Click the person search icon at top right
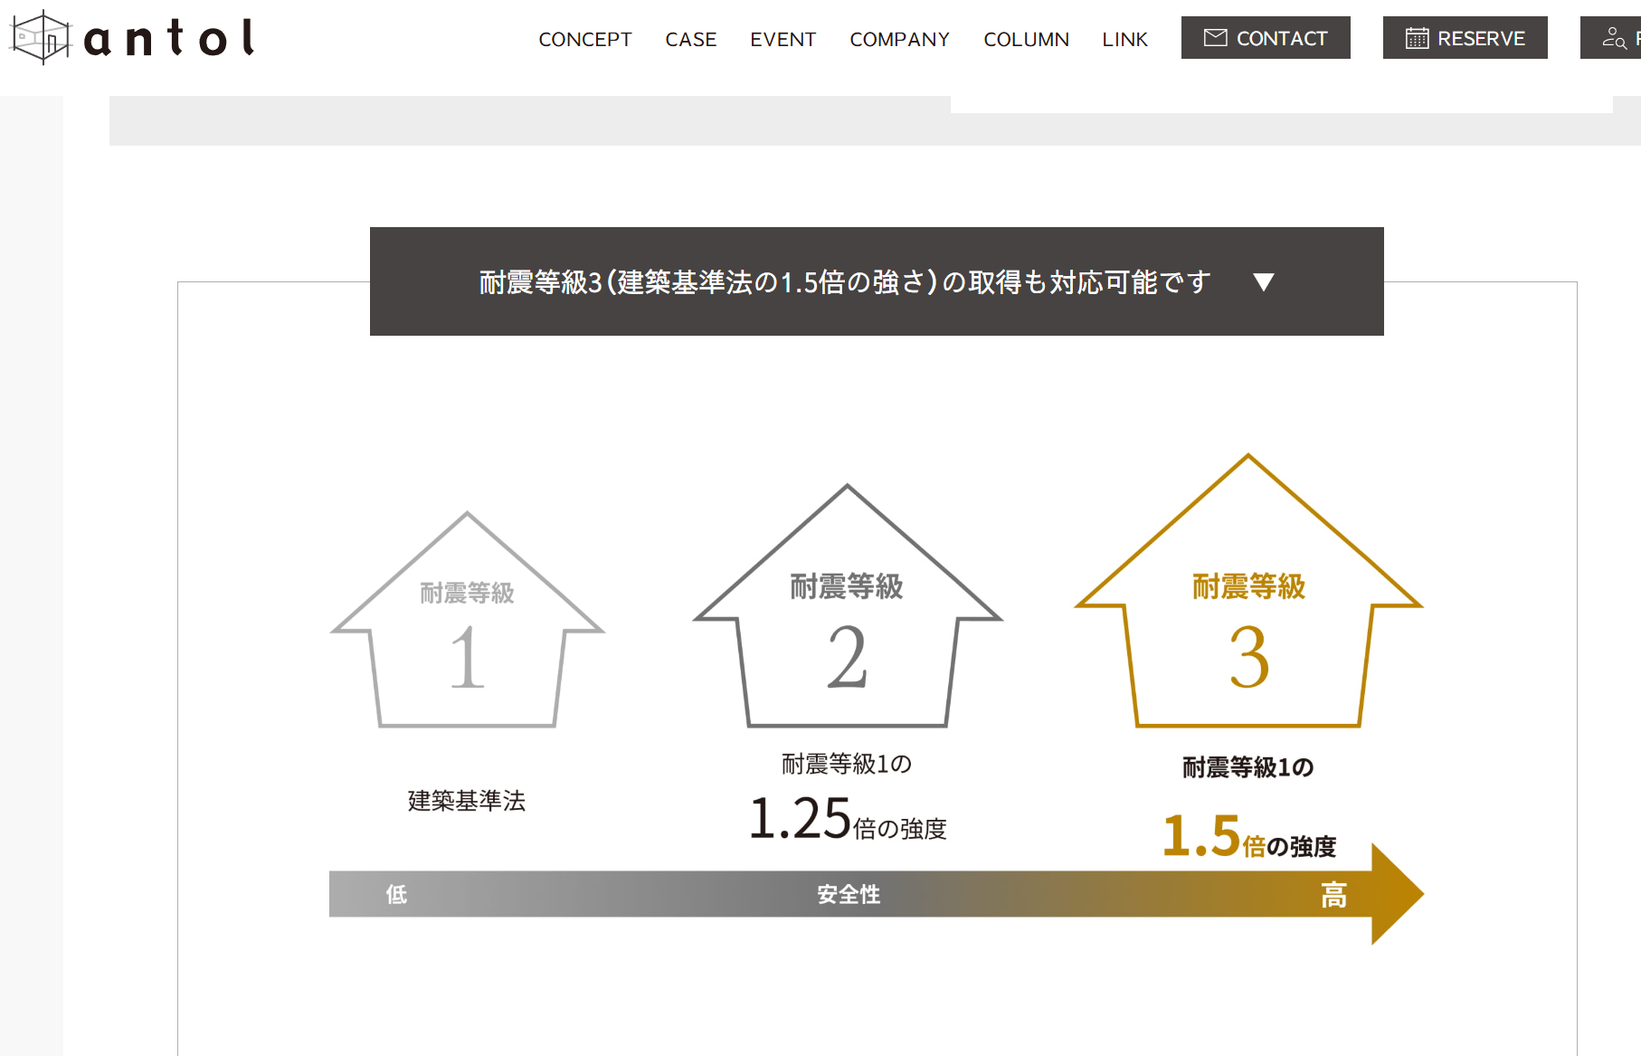The height and width of the screenshot is (1056, 1641). point(1614,38)
